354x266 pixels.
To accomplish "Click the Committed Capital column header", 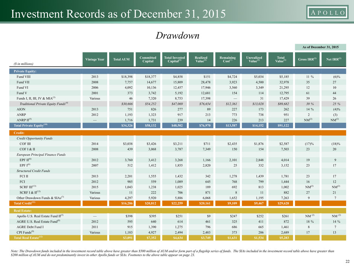I will coord(148,59).
